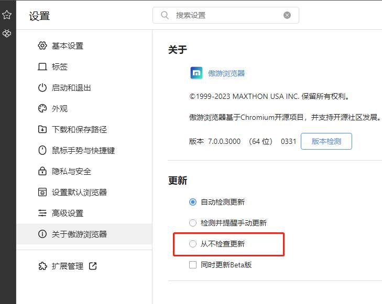Click the Maxthon logo icon
Viewport: 382px width, 304px height.
(197, 73)
